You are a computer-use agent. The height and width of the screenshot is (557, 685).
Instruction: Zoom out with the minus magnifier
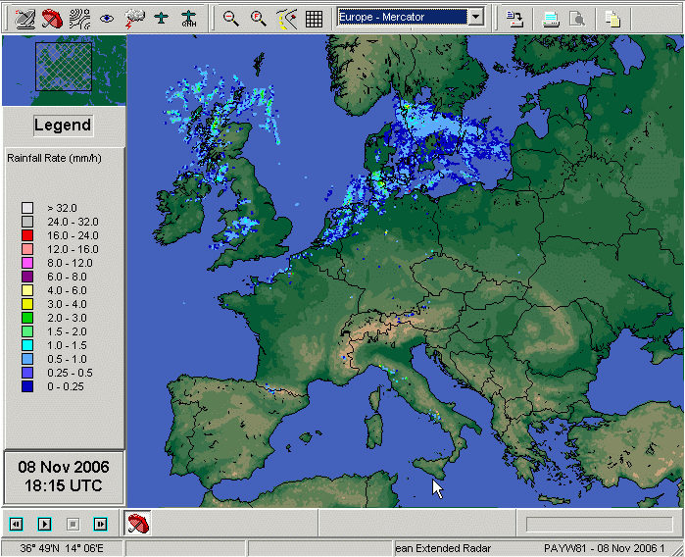(x=231, y=17)
